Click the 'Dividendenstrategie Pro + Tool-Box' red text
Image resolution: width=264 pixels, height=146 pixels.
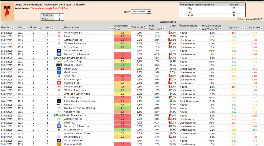point(49,8)
